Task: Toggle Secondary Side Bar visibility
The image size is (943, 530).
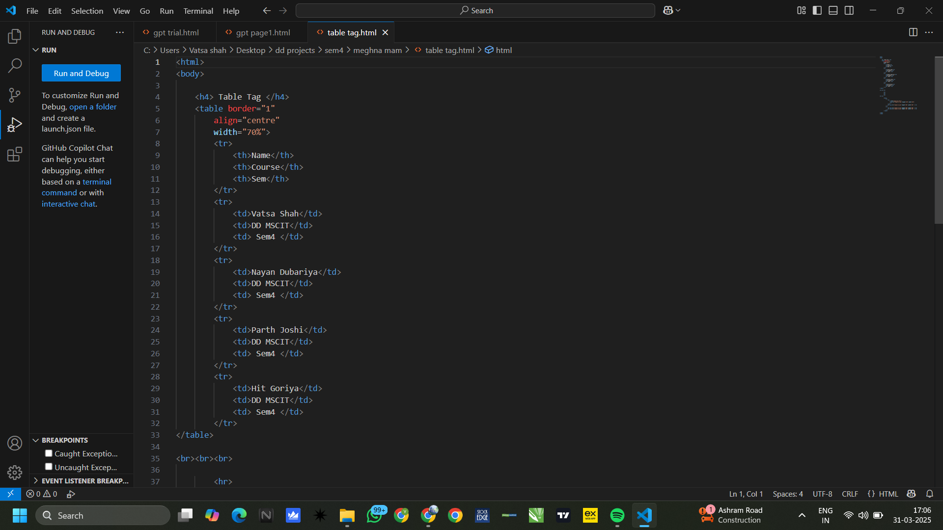Action: point(849,10)
